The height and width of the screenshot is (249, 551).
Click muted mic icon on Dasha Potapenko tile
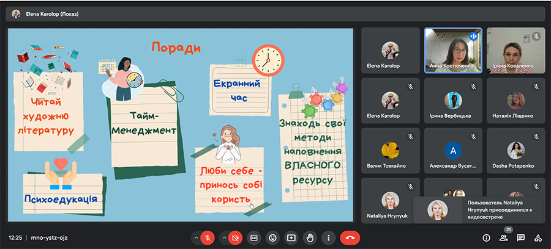pyautogui.click(x=536, y=136)
